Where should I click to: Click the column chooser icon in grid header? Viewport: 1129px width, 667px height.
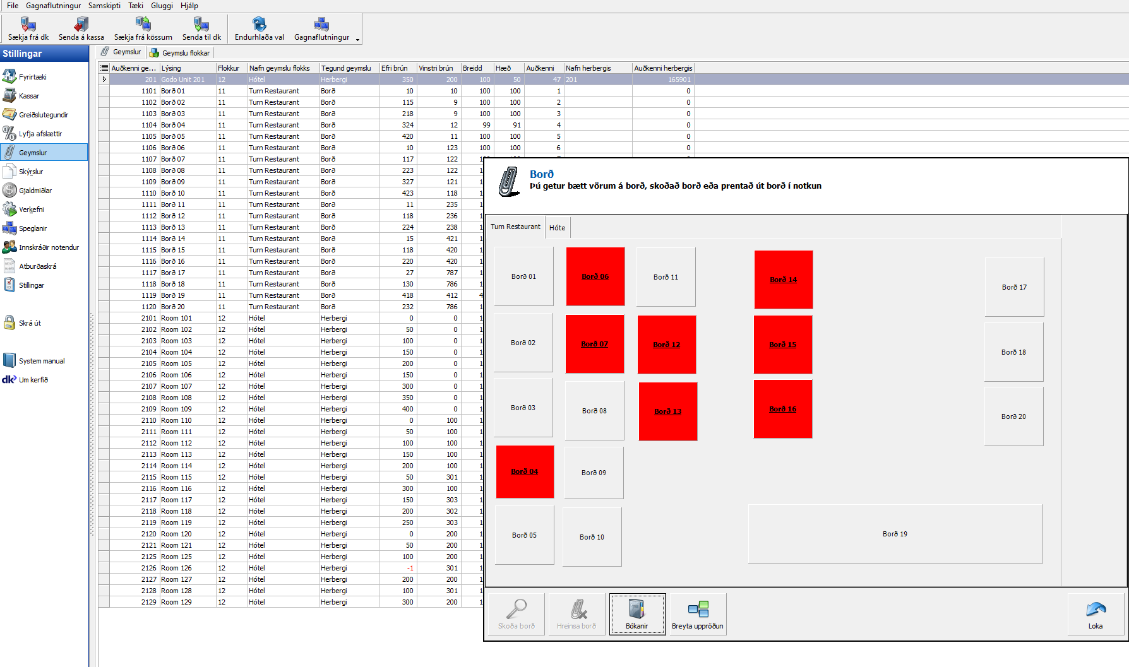(x=104, y=68)
